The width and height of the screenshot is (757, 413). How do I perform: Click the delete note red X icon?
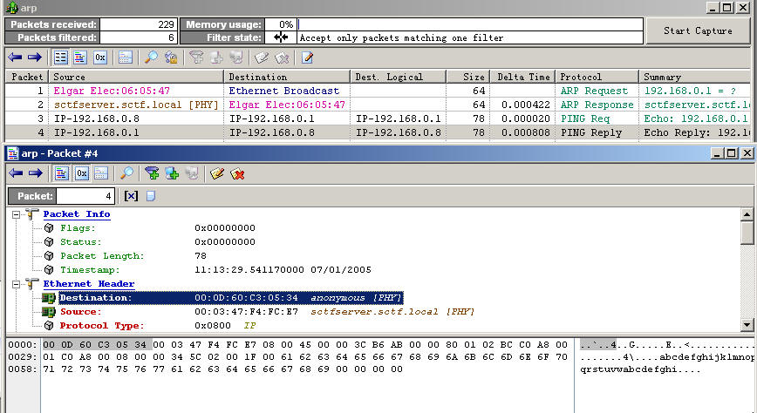point(236,173)
